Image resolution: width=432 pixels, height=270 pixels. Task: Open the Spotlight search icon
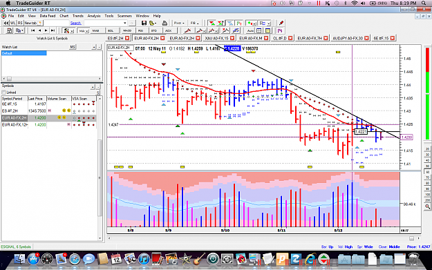pyautogui.click(x=424, y=3)
